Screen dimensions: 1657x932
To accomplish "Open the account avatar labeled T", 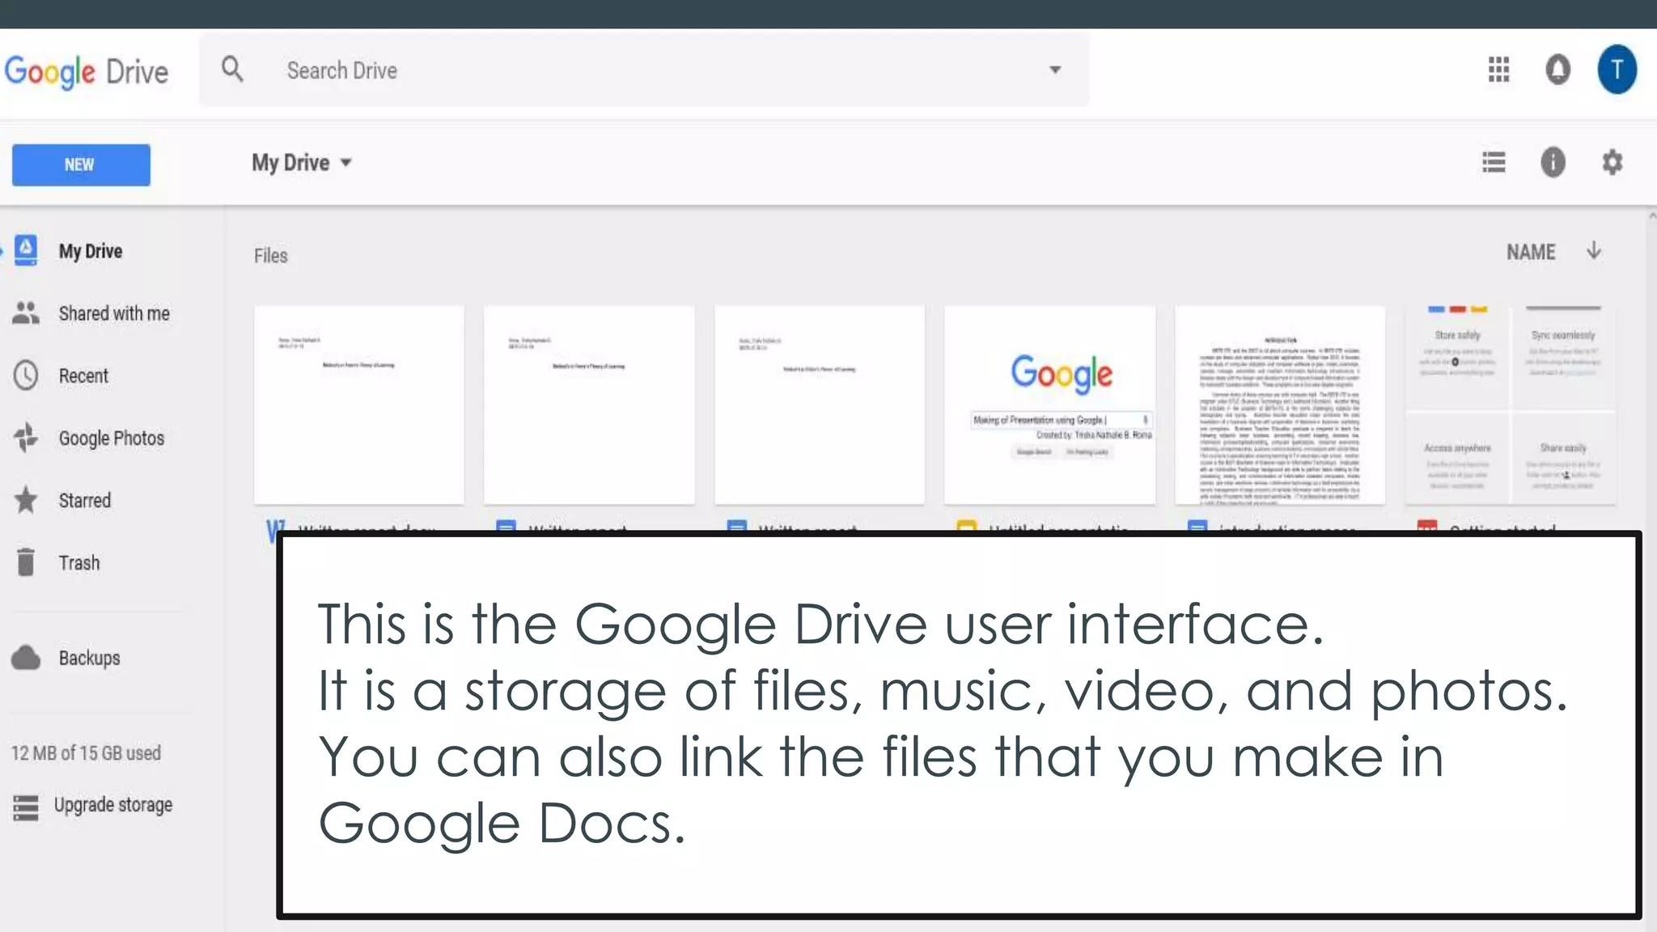I will (x=1617, y=70).
